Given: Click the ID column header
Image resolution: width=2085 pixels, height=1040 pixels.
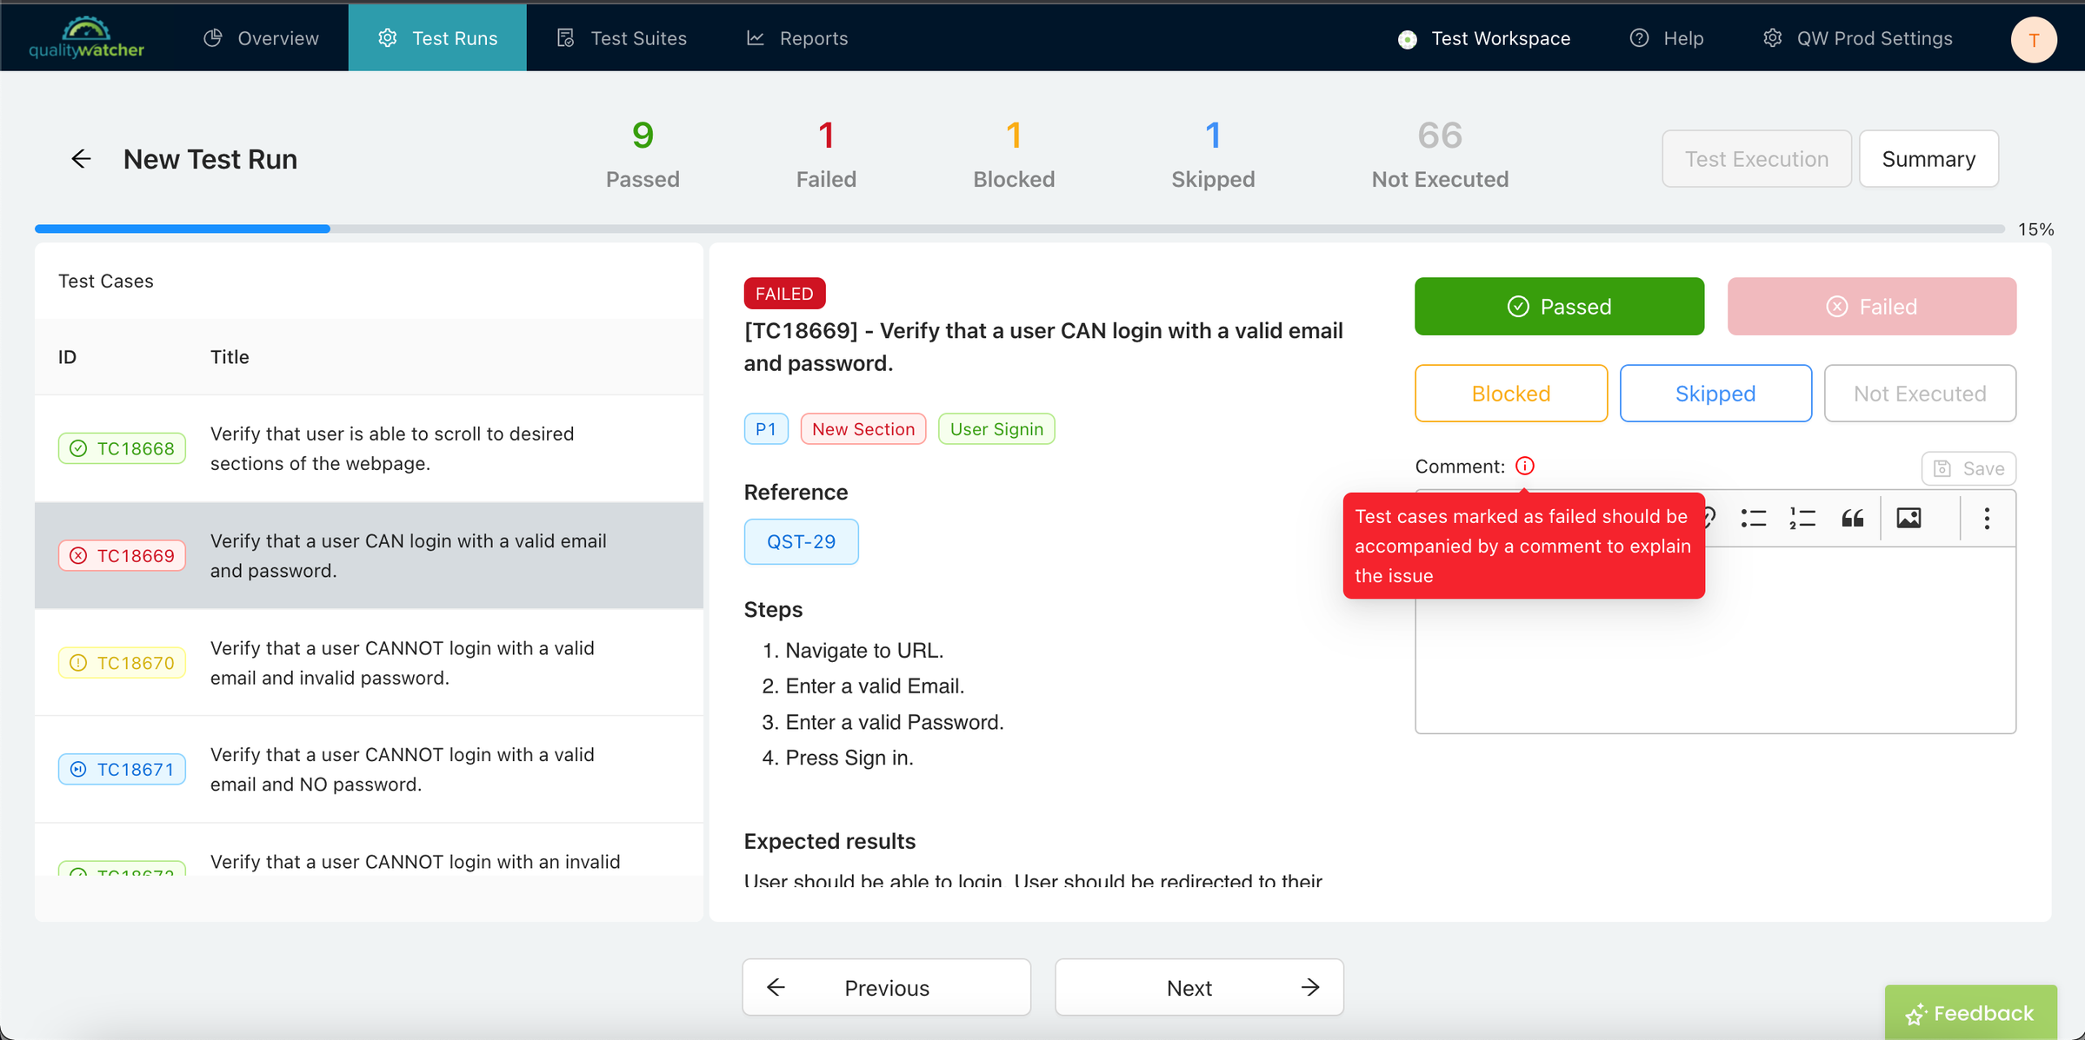Looking at the screenshot, I should click(x=67, y=357).
